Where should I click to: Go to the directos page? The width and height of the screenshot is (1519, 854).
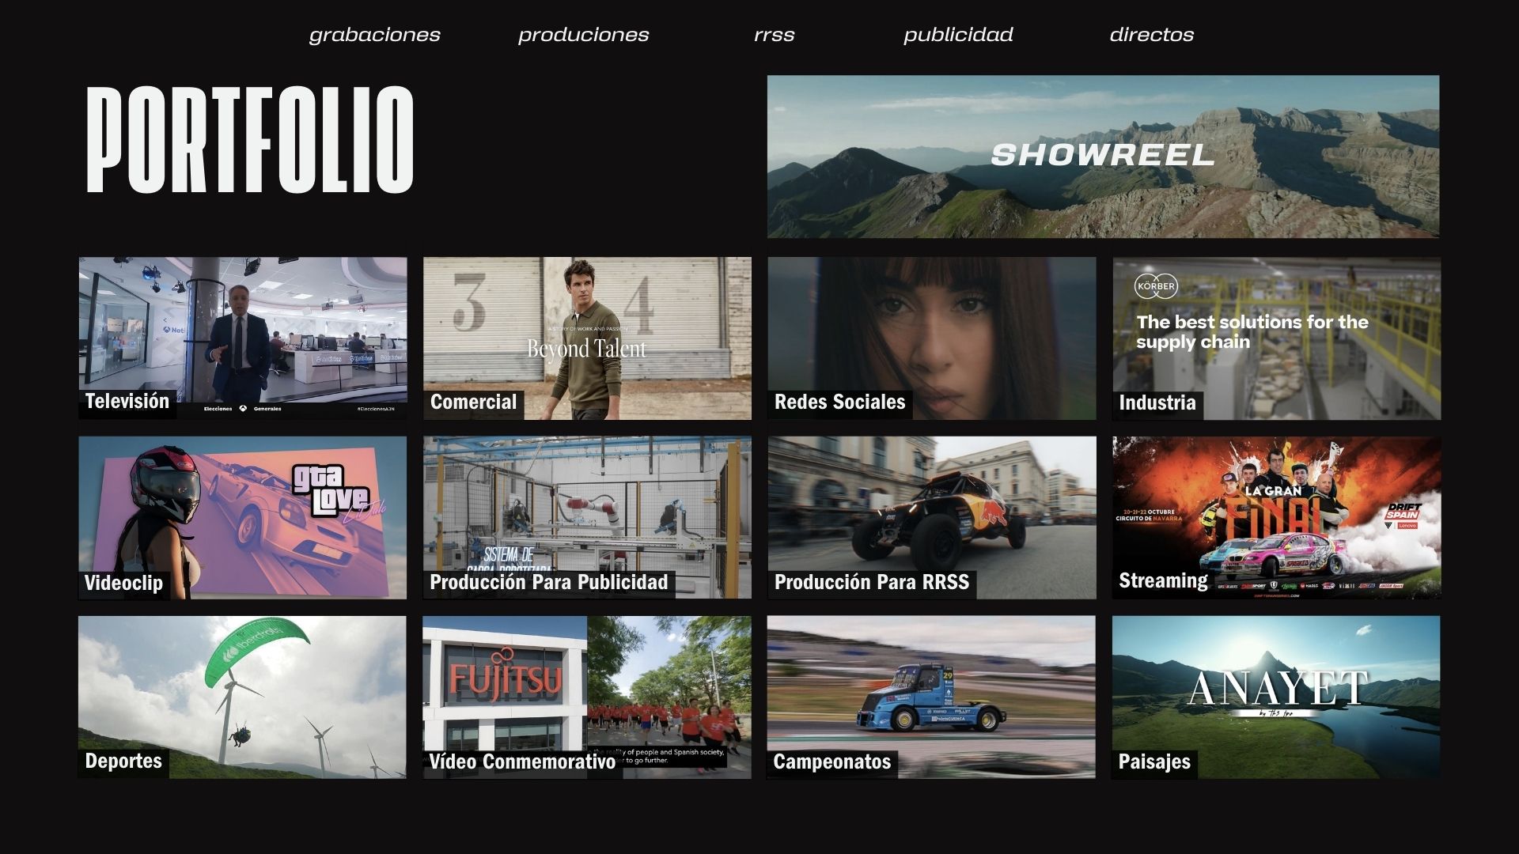pyautogui.click(x=1153, y=35)
